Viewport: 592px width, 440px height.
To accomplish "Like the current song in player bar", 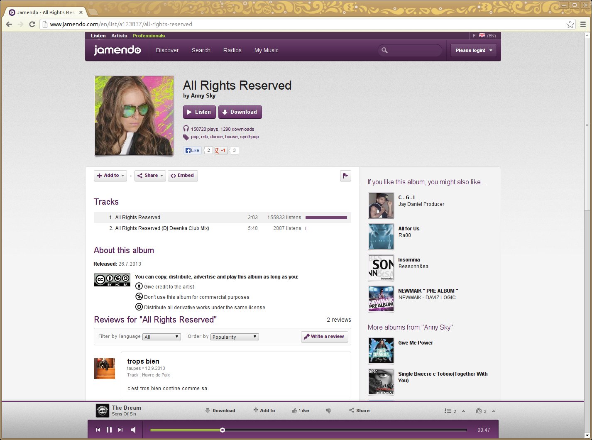I will 300,411.
